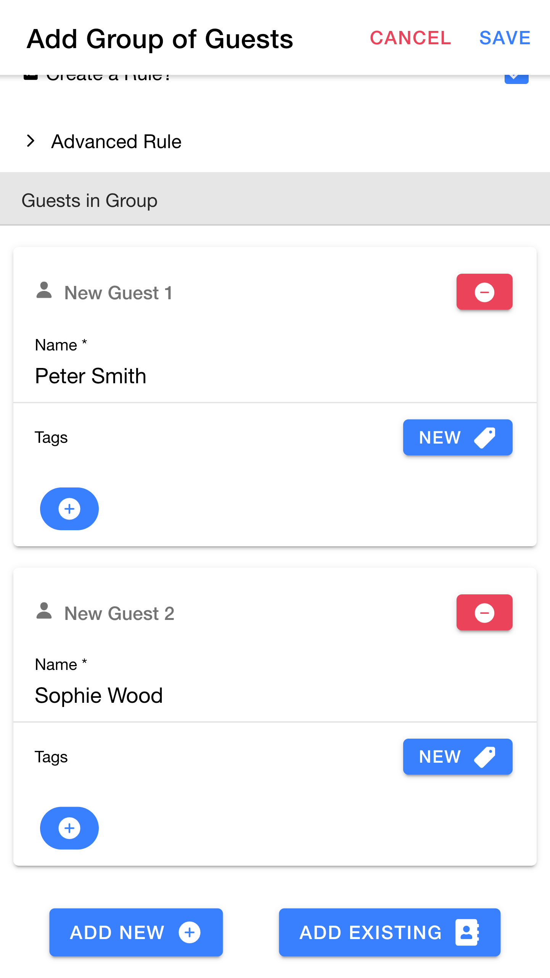Remove New Guest 1 with red minus button
550x978 pixels.
484,292
